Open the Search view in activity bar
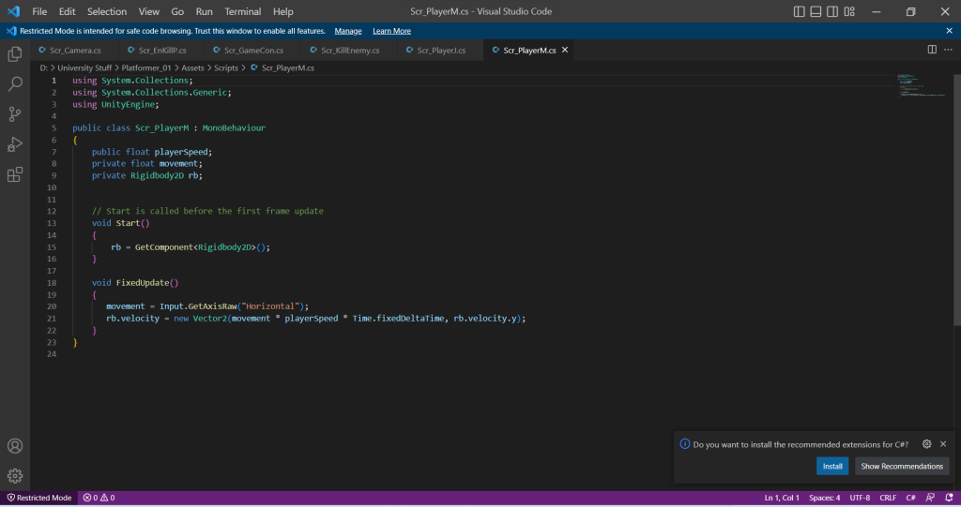 click(15, 84)
